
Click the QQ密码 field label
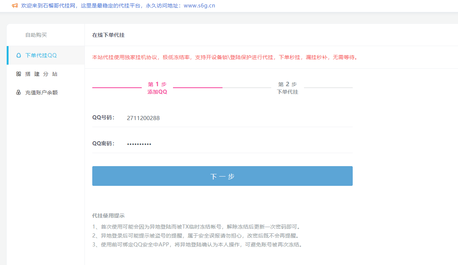click(103, 143)
